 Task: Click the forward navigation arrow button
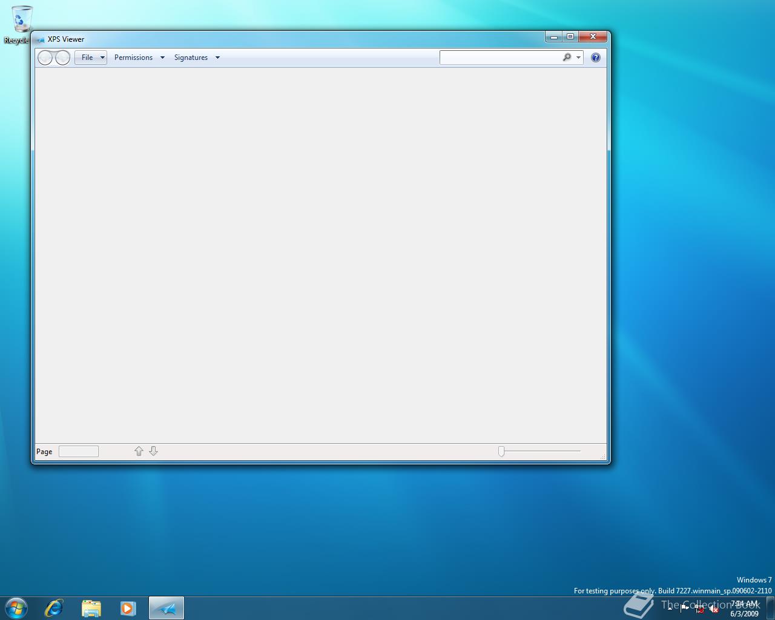coord(62,58)
